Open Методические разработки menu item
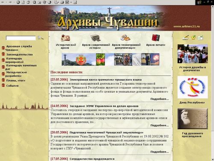 [16, 74]
